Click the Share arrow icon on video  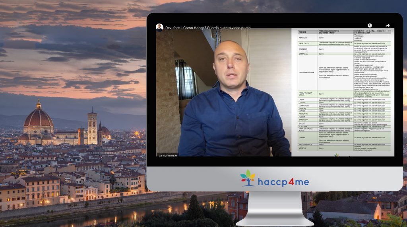click(x=388, y=26)
